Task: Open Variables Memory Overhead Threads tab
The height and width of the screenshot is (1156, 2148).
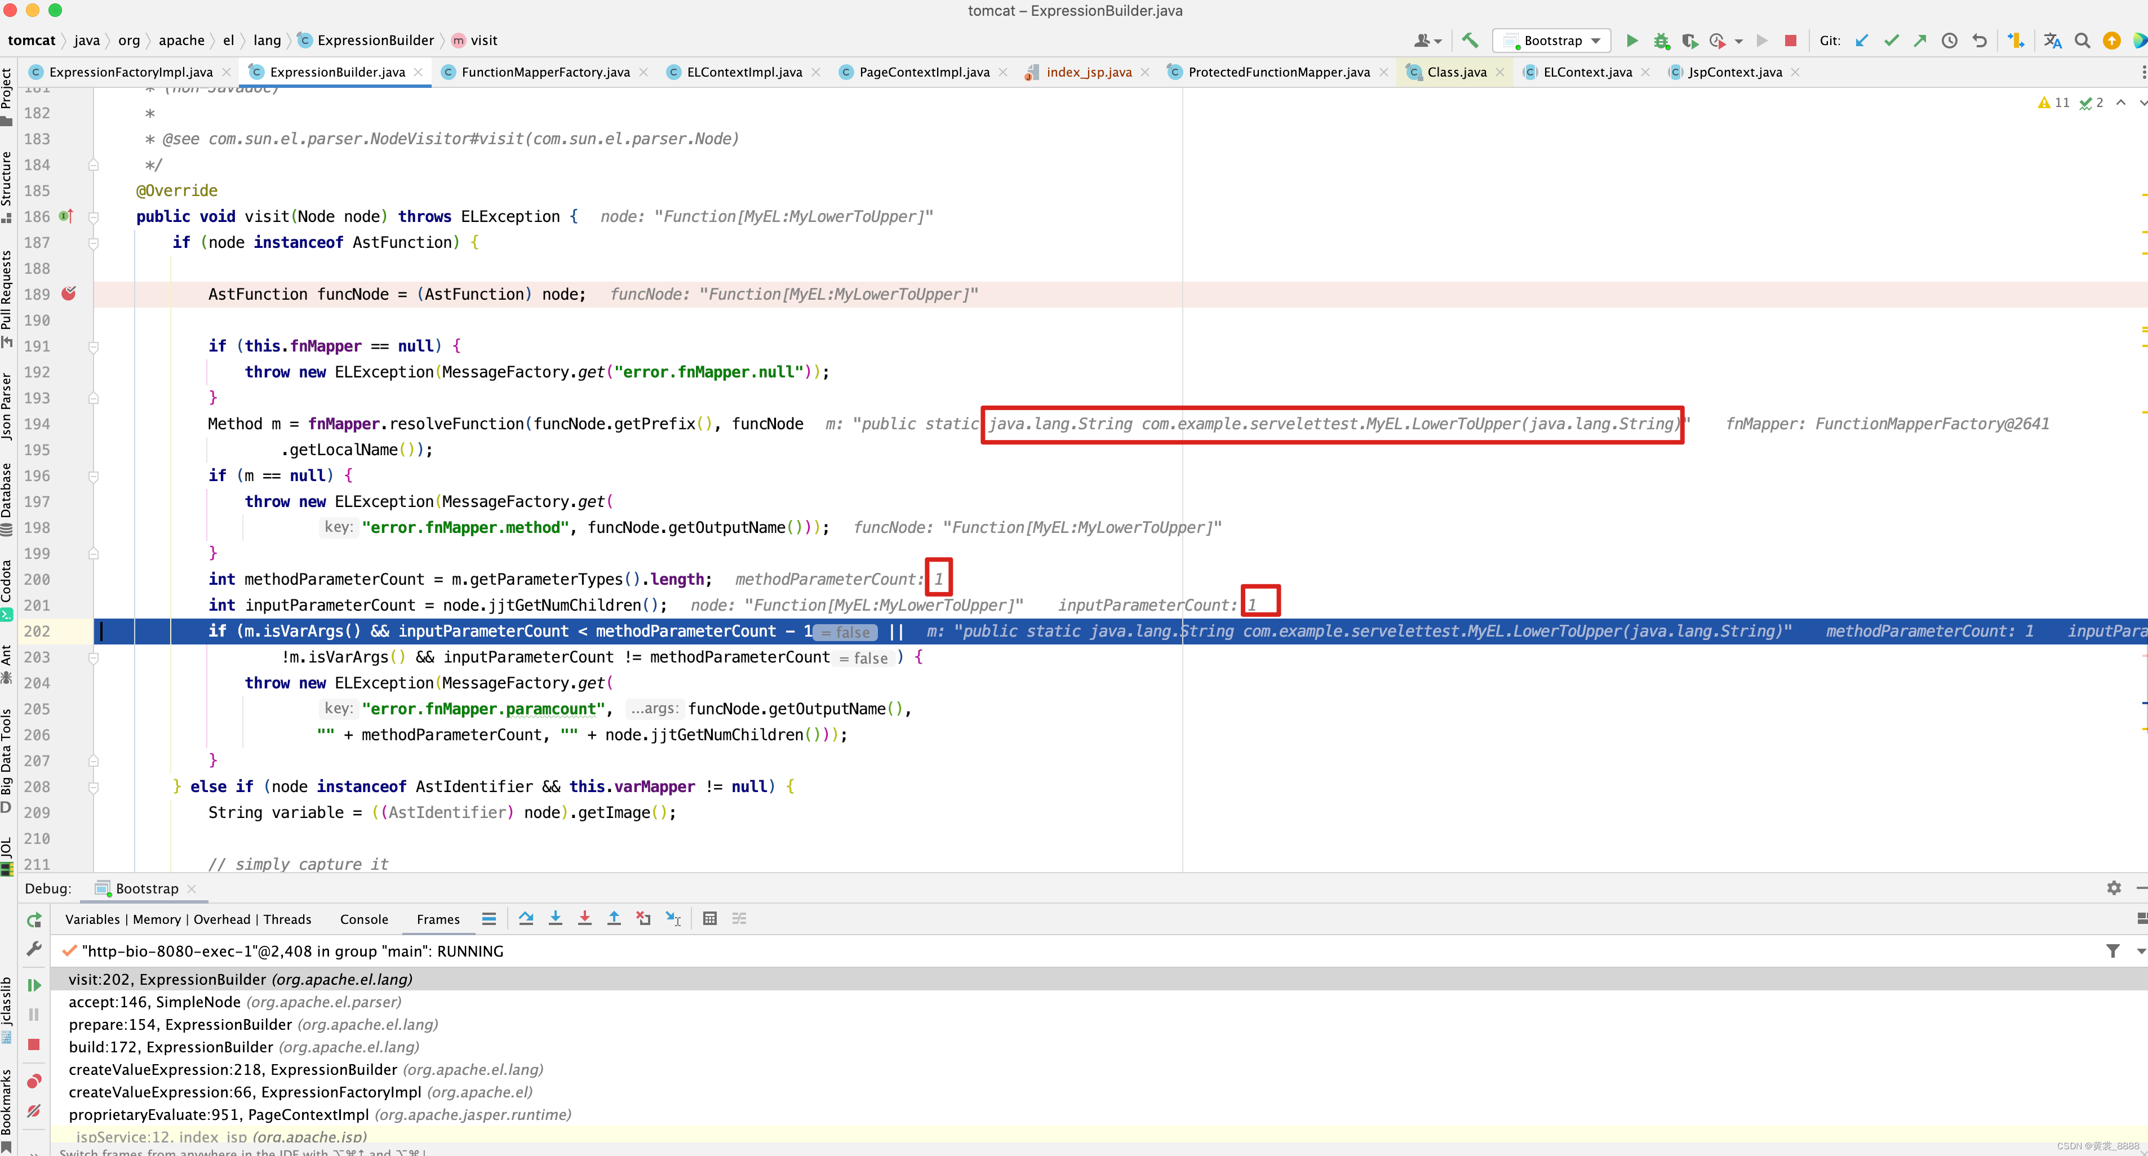Action: point(188,918)
